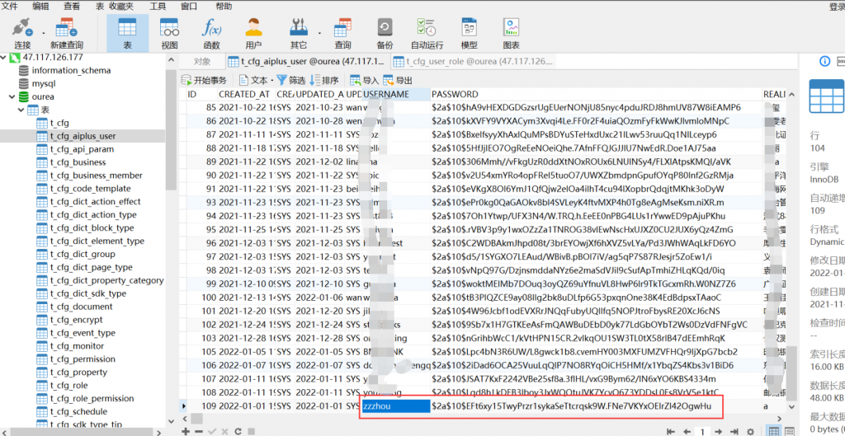Click the CREATED_AT column header
Viewport: 845px width, 436px height.
247,94
